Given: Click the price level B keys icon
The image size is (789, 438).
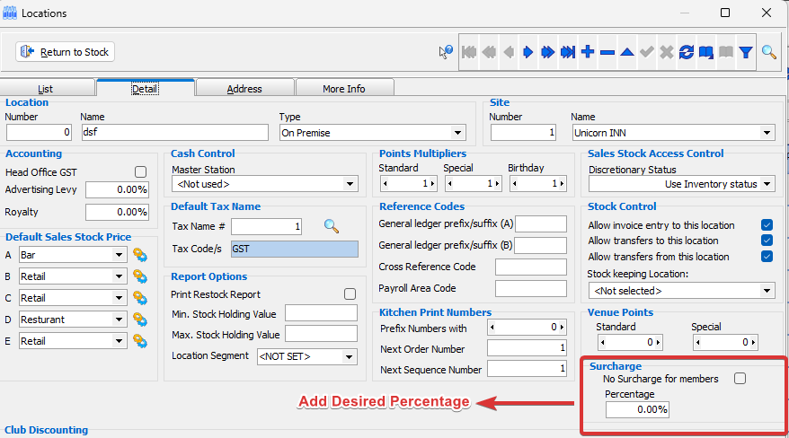Looking at the screenshot, I should pos(140,276).
